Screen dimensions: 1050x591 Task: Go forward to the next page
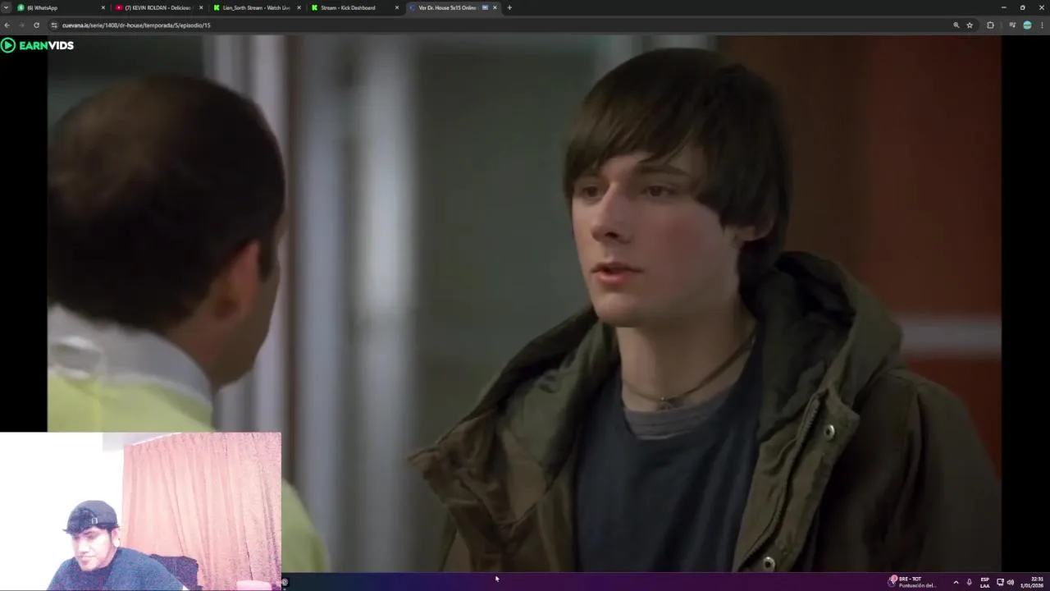[21, 25]
